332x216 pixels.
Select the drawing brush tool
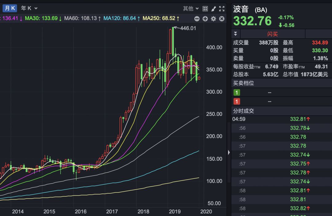point(214,9)
